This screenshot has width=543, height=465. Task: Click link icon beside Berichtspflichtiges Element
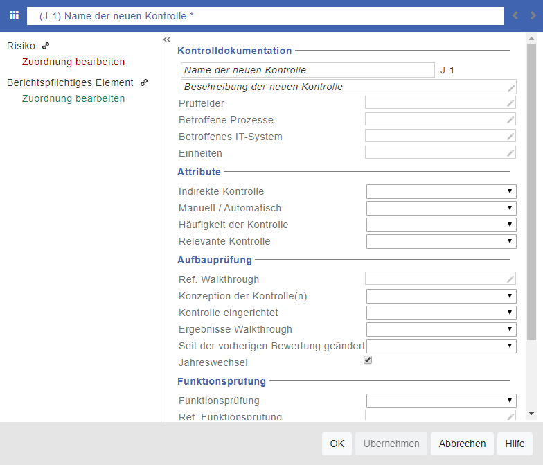144,82
